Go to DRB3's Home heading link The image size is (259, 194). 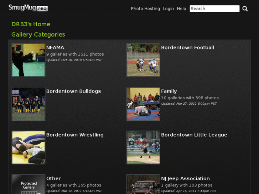click(31, 24)
